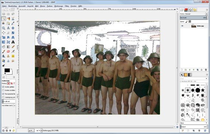
Task: Select the Move tool
Action: tap(13, 28)
